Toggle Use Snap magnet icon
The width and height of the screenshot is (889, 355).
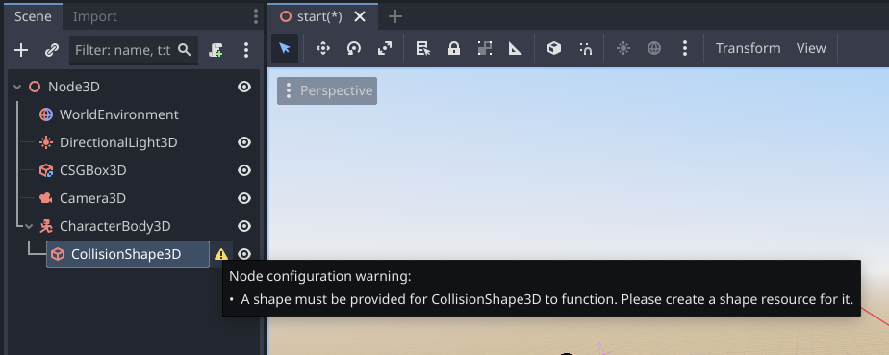point(586,48)
